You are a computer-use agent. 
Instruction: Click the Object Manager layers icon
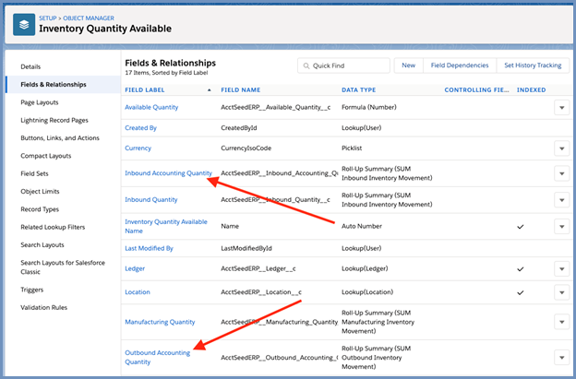coord(24,25)
